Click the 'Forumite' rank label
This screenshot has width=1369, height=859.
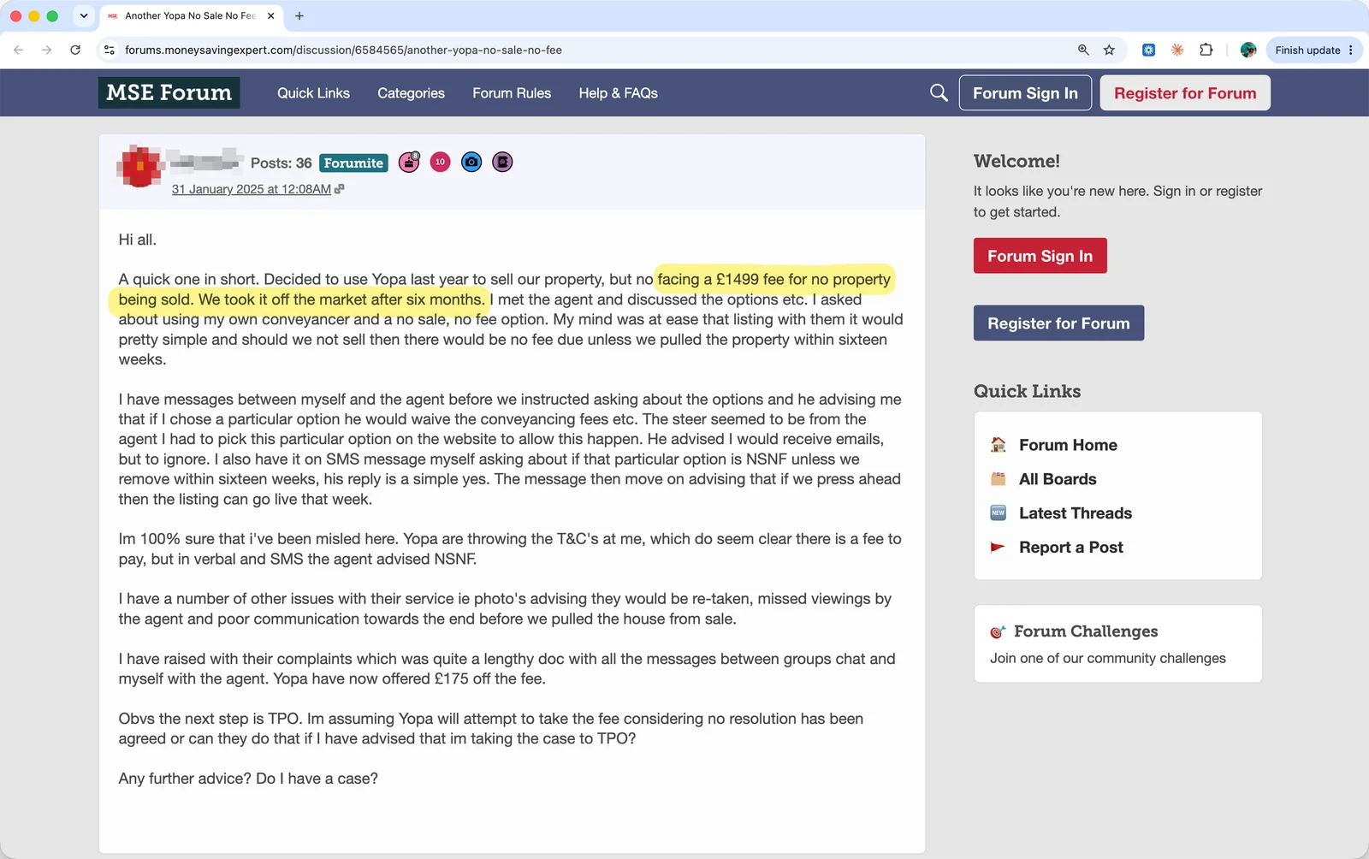(353, 163)
